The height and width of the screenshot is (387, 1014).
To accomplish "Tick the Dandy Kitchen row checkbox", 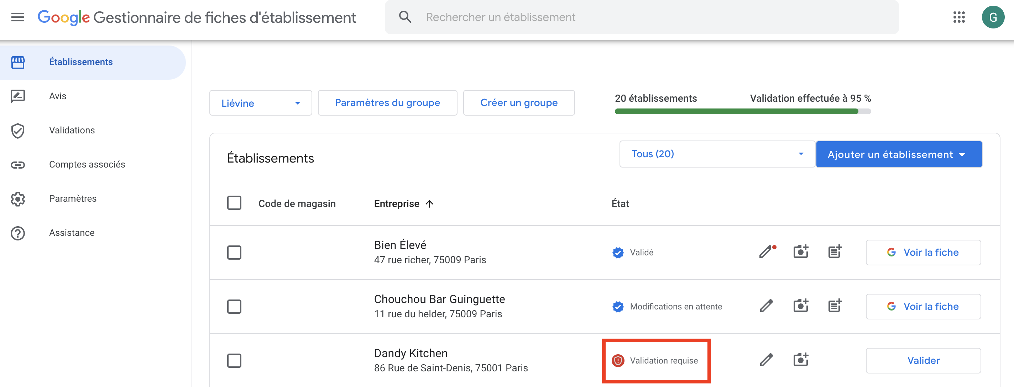I will [234, 360].
